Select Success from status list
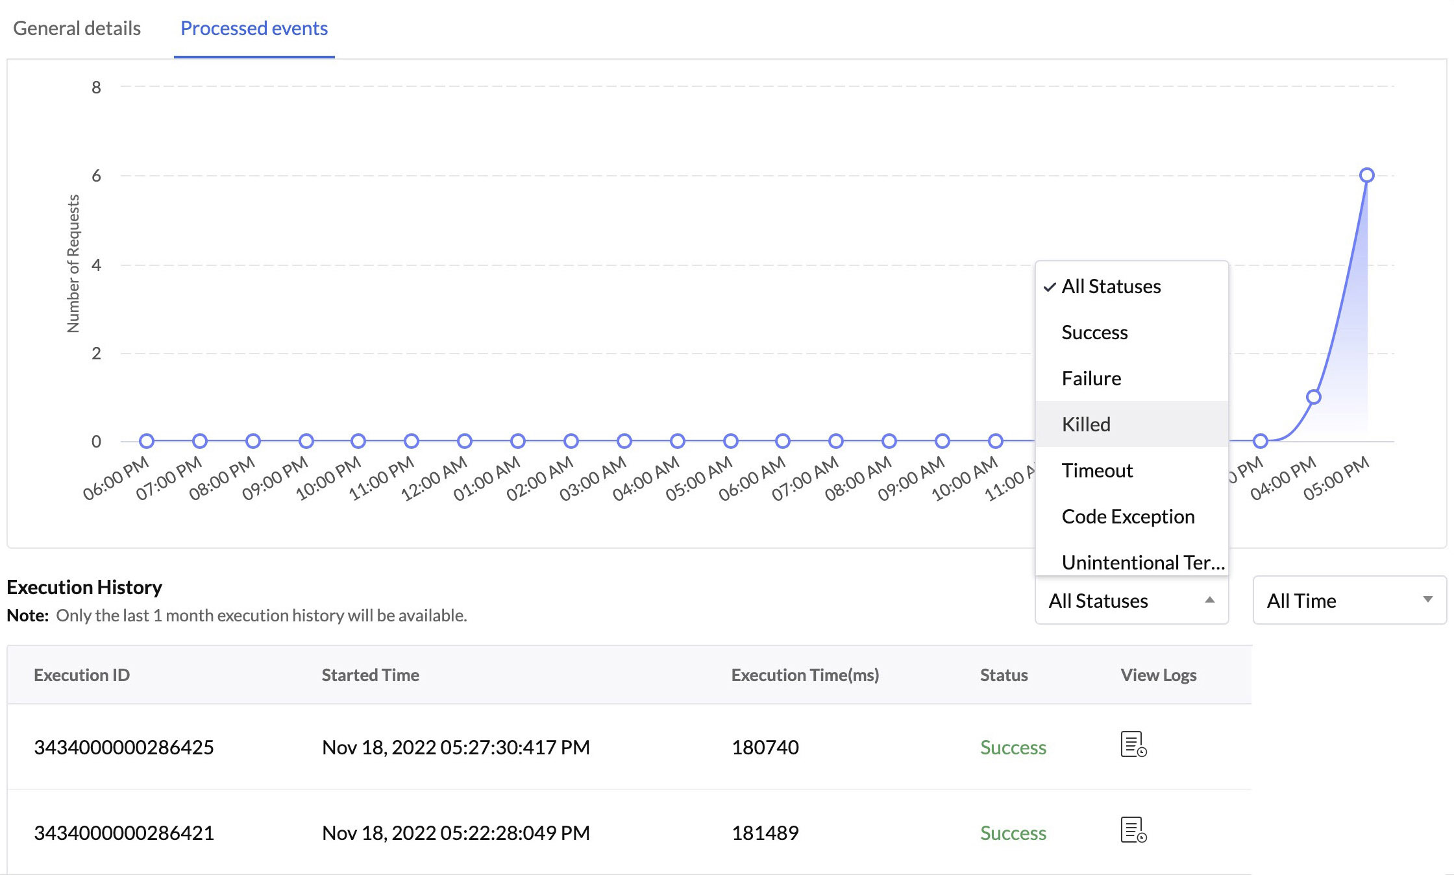The image size is (1454, 875). 1094,332
